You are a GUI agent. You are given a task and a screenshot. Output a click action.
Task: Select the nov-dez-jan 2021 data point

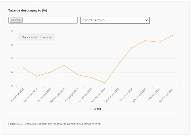tap(159, 42)
